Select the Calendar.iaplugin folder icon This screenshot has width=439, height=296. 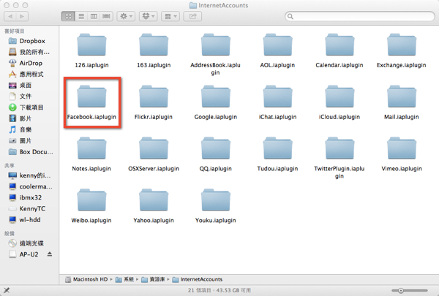[339, 45]
